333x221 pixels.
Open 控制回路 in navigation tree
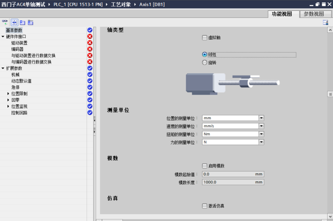click(19, 113)
